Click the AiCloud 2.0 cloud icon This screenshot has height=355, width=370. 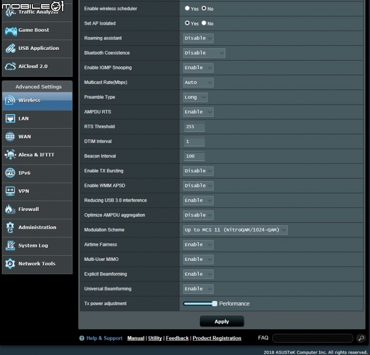[11, 66]
